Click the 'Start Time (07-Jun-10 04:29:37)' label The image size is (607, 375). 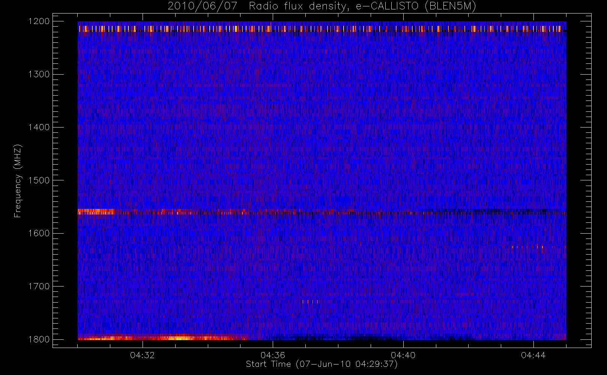[322, 364]
